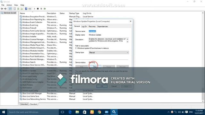
Task: Sort by the Startup Type column header
Action: click(75, 13)
